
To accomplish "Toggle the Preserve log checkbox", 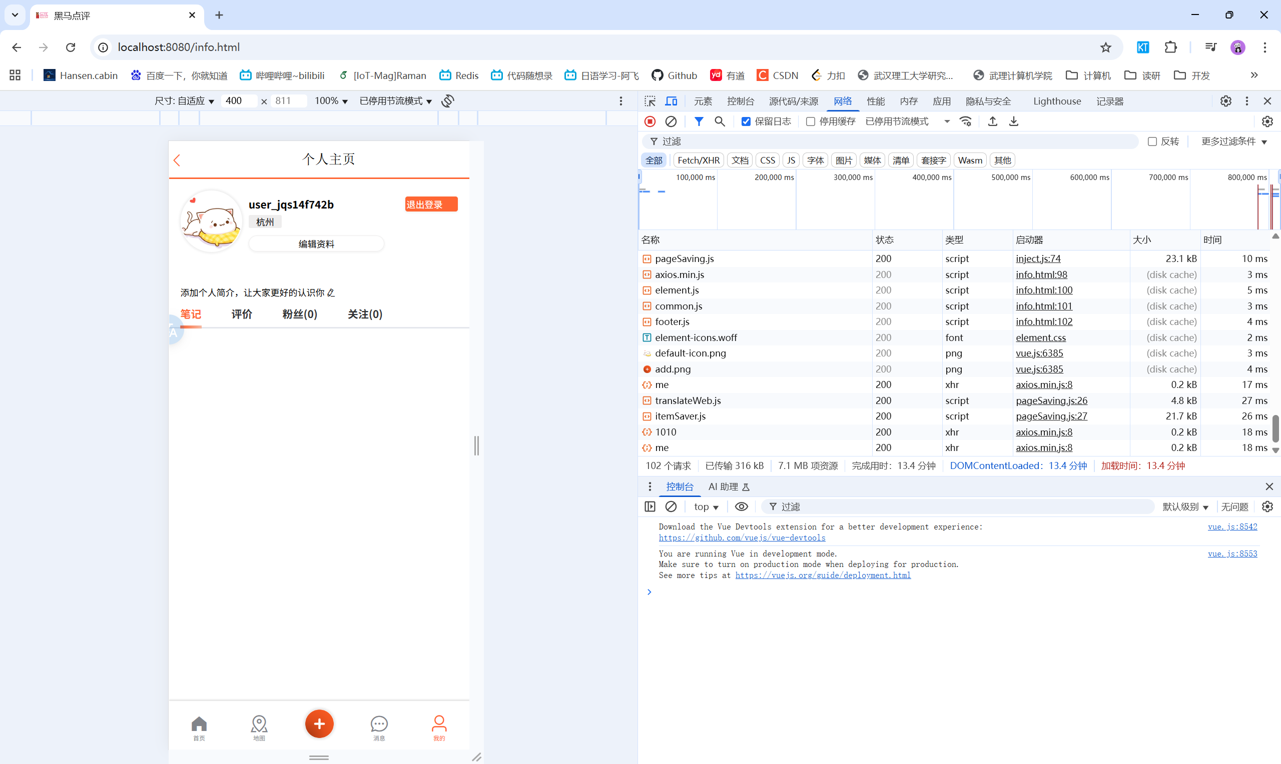I will (746, 121).
